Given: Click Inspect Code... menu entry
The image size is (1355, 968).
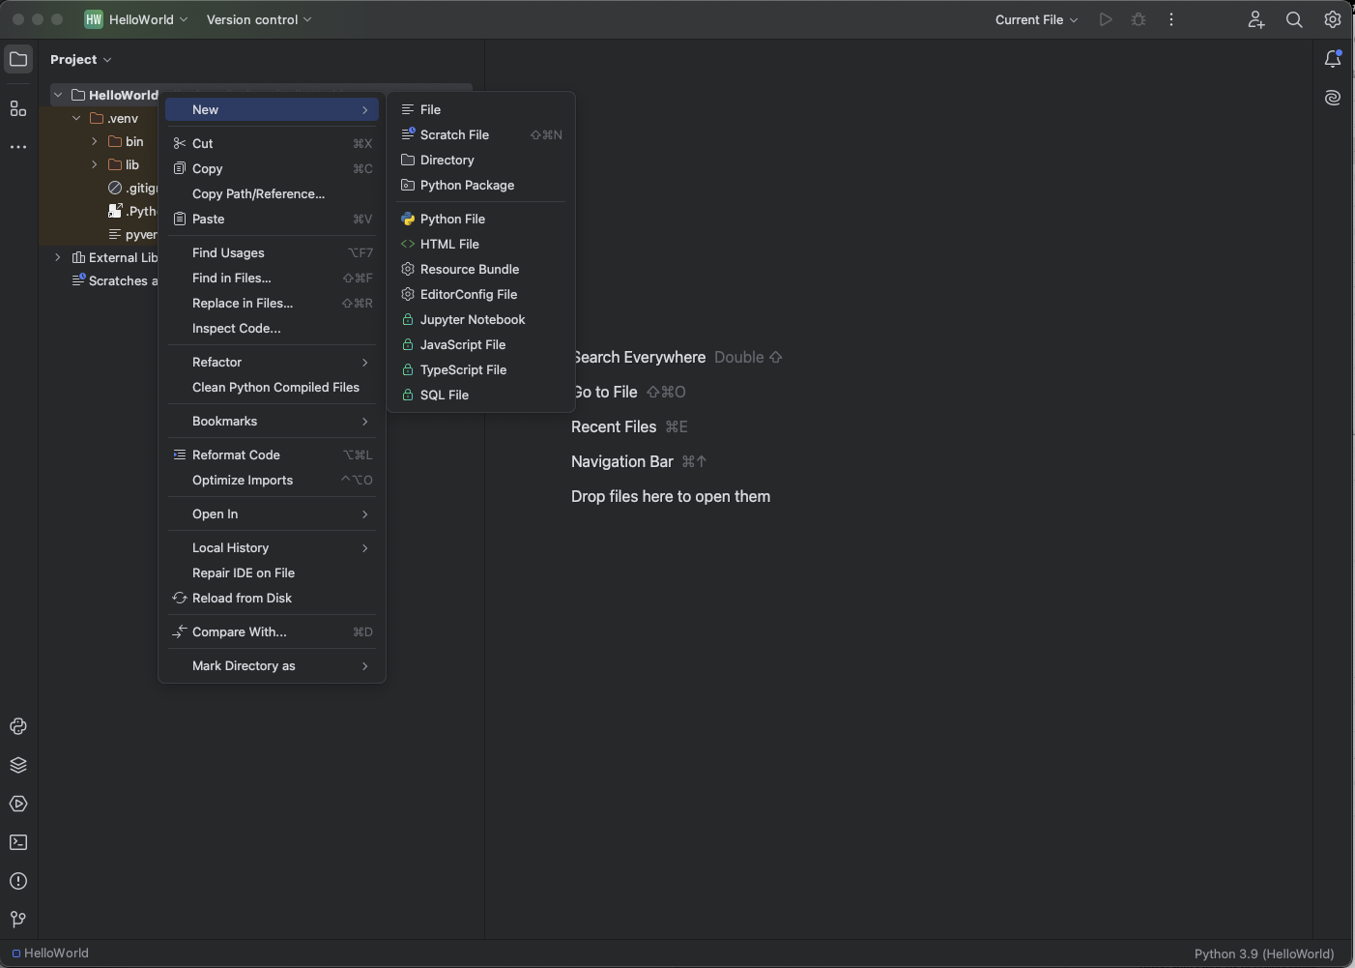Looking at the screenshot, I should tap(272, 328).
